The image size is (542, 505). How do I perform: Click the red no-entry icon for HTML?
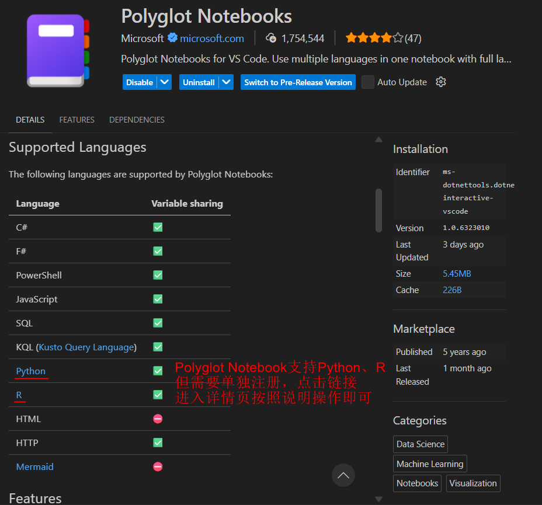click(x=158, y=419)
